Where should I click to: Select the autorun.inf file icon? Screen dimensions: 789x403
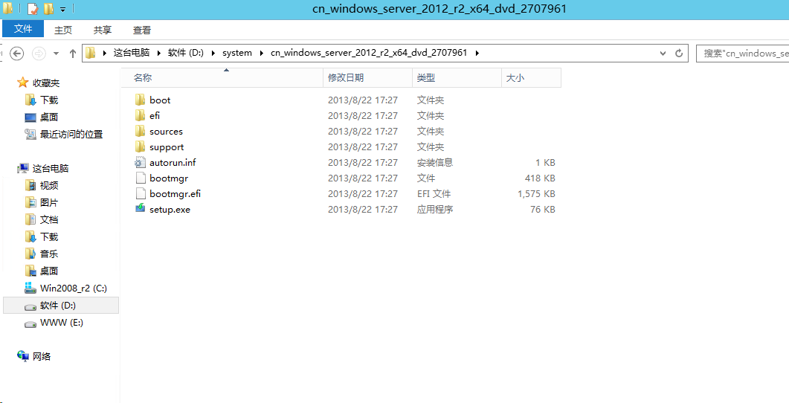click(140, 162)
